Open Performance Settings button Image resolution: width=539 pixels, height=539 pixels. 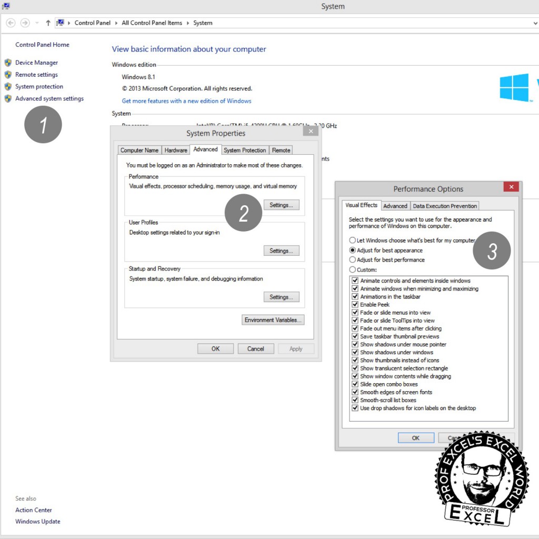click(281, 205)
